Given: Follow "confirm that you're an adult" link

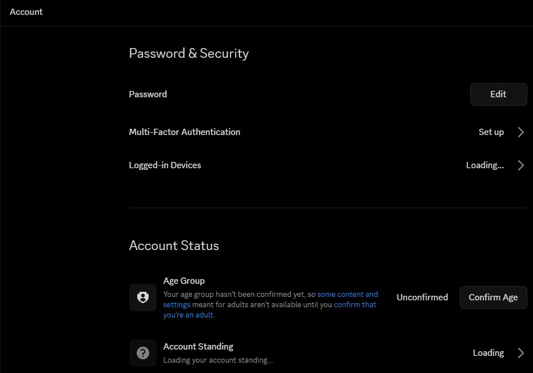Looking at the screenshot, I should click(355, 305).
